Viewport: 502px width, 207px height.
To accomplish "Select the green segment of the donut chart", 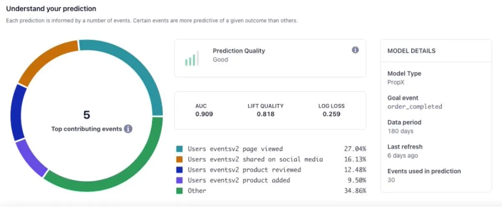I will click(x=125, y=176).
